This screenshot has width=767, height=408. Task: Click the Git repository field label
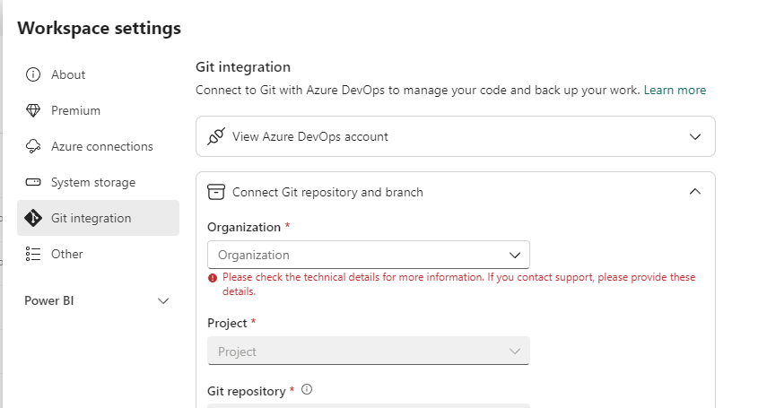(x=246, y=391)
